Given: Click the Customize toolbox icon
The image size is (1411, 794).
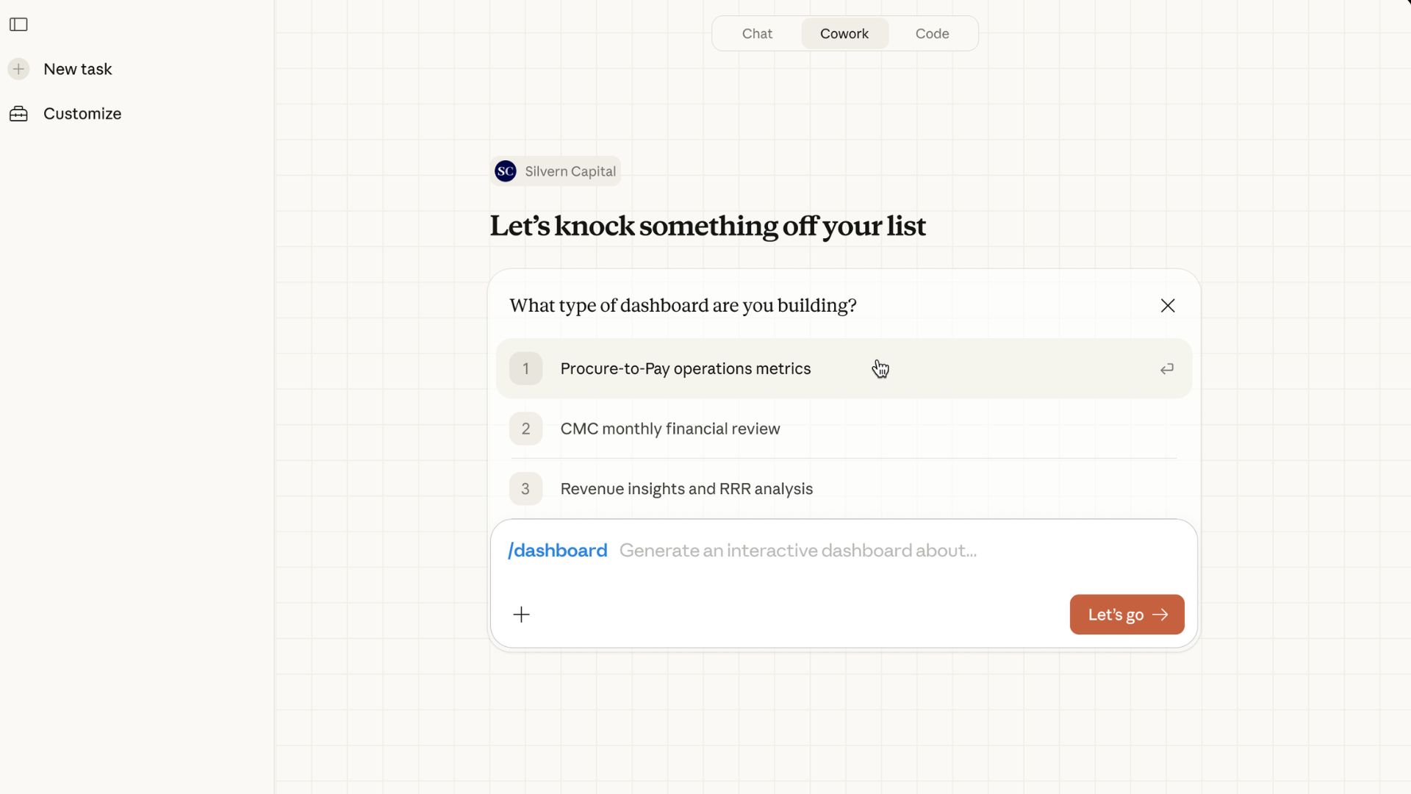Looking at the screenshot, I should coord(18,114).
